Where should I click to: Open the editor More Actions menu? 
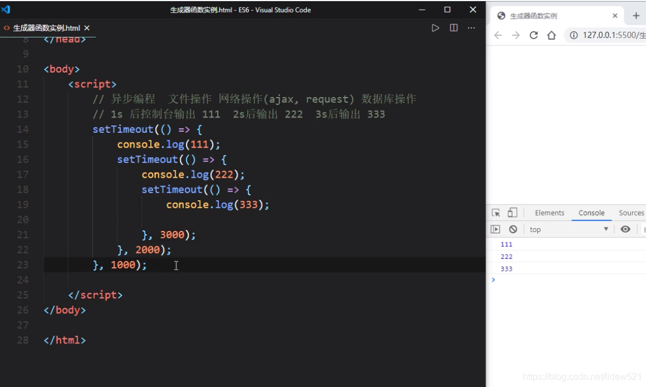point(471,28)
